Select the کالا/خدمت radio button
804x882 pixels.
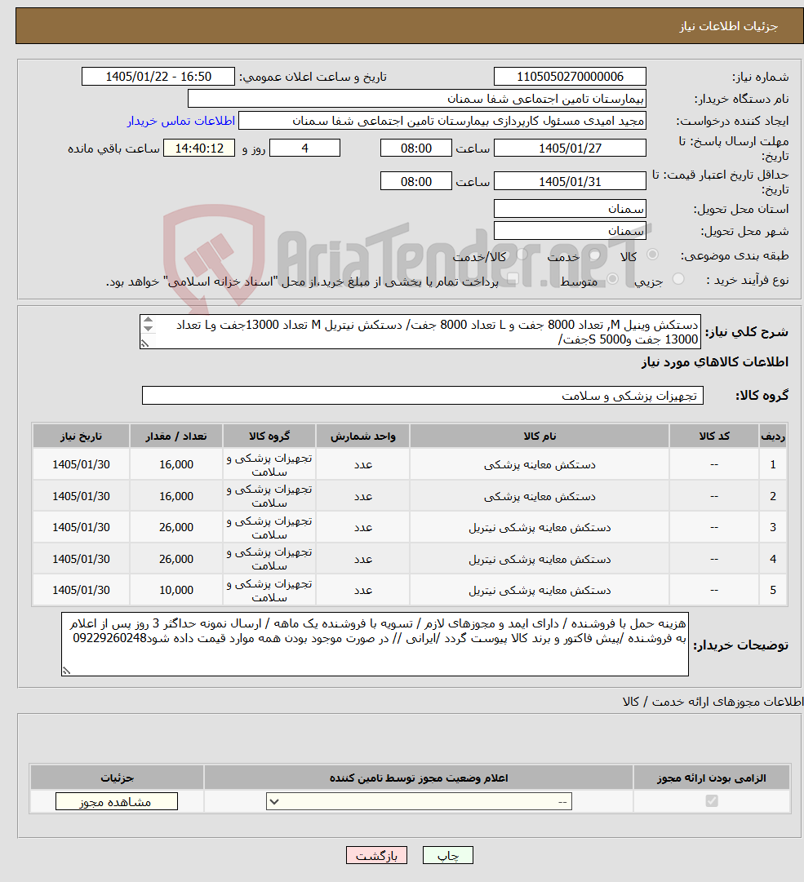click(x=522, y=255)
